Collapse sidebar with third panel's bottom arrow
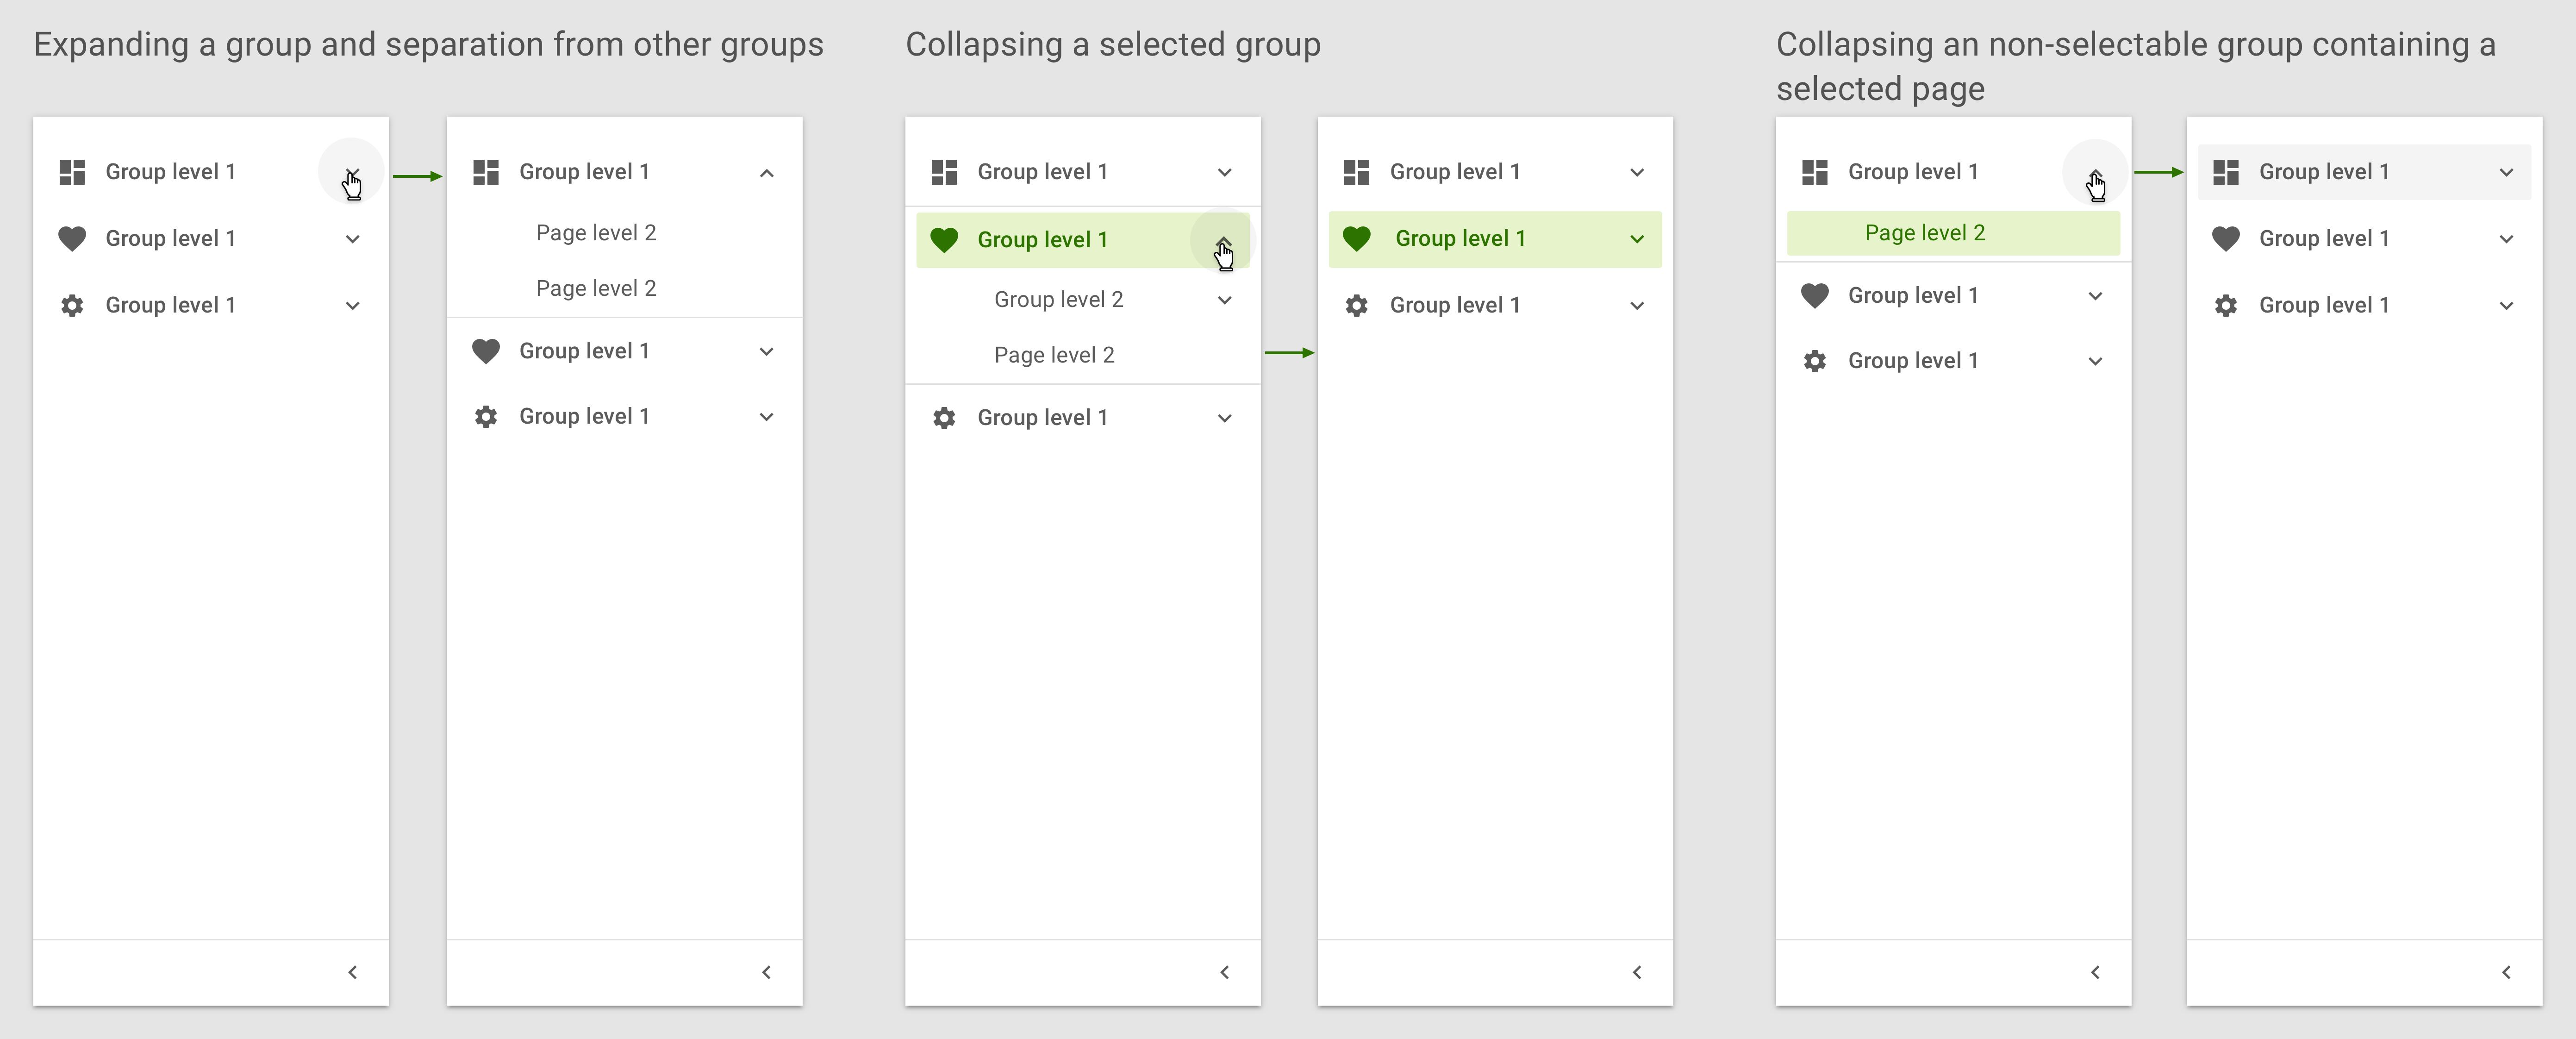 coord(1224,972)
